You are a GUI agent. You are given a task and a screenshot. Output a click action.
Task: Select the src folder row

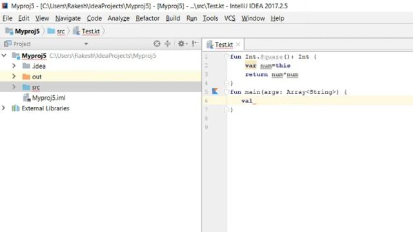click(x=101, y=87)
